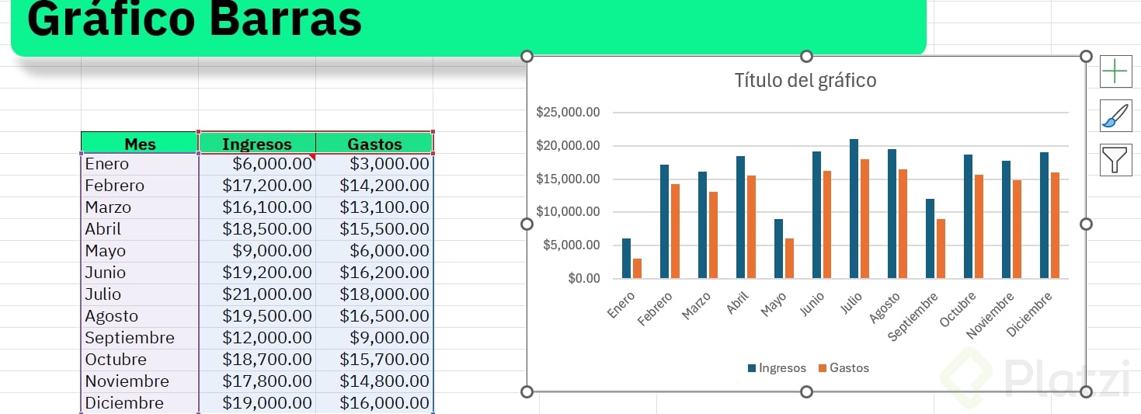Screen dimensions: 1141x414
Task: Select the chart title 'Título del gráfico'
Action: point(805,80)
